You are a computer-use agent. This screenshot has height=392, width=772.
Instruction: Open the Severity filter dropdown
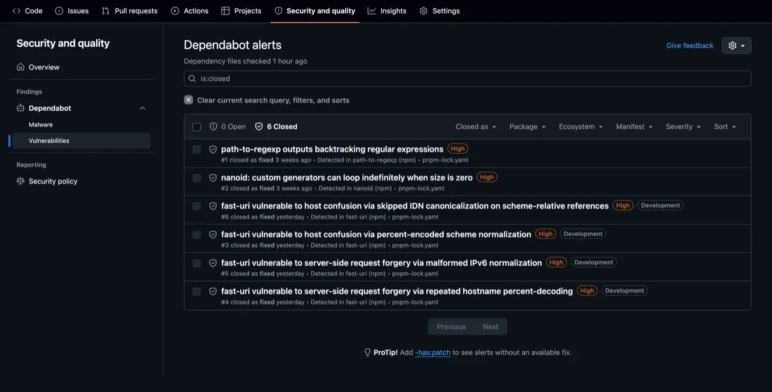(683, 126)
